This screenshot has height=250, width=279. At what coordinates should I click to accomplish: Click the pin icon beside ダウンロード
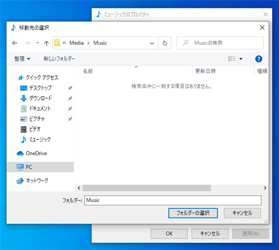70,99
